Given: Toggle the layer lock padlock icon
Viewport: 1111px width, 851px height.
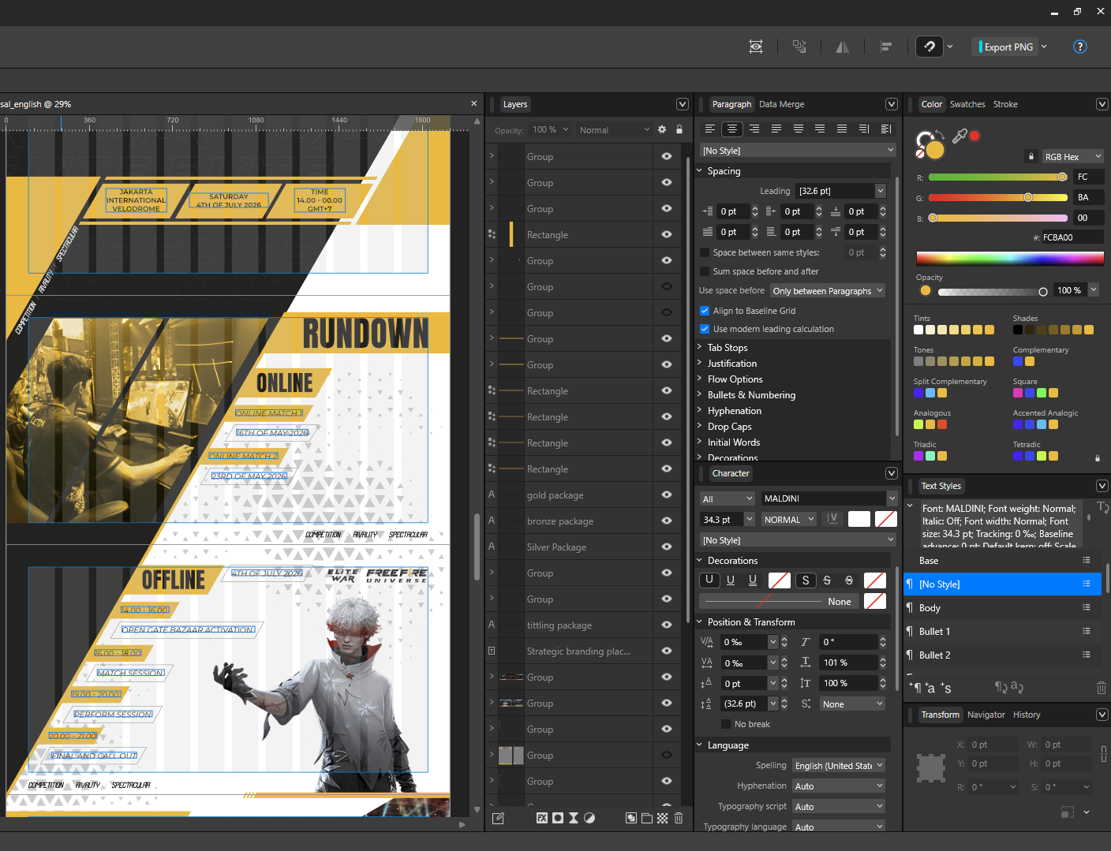Looking at the screenshot, I should click(x=679, y=129).
